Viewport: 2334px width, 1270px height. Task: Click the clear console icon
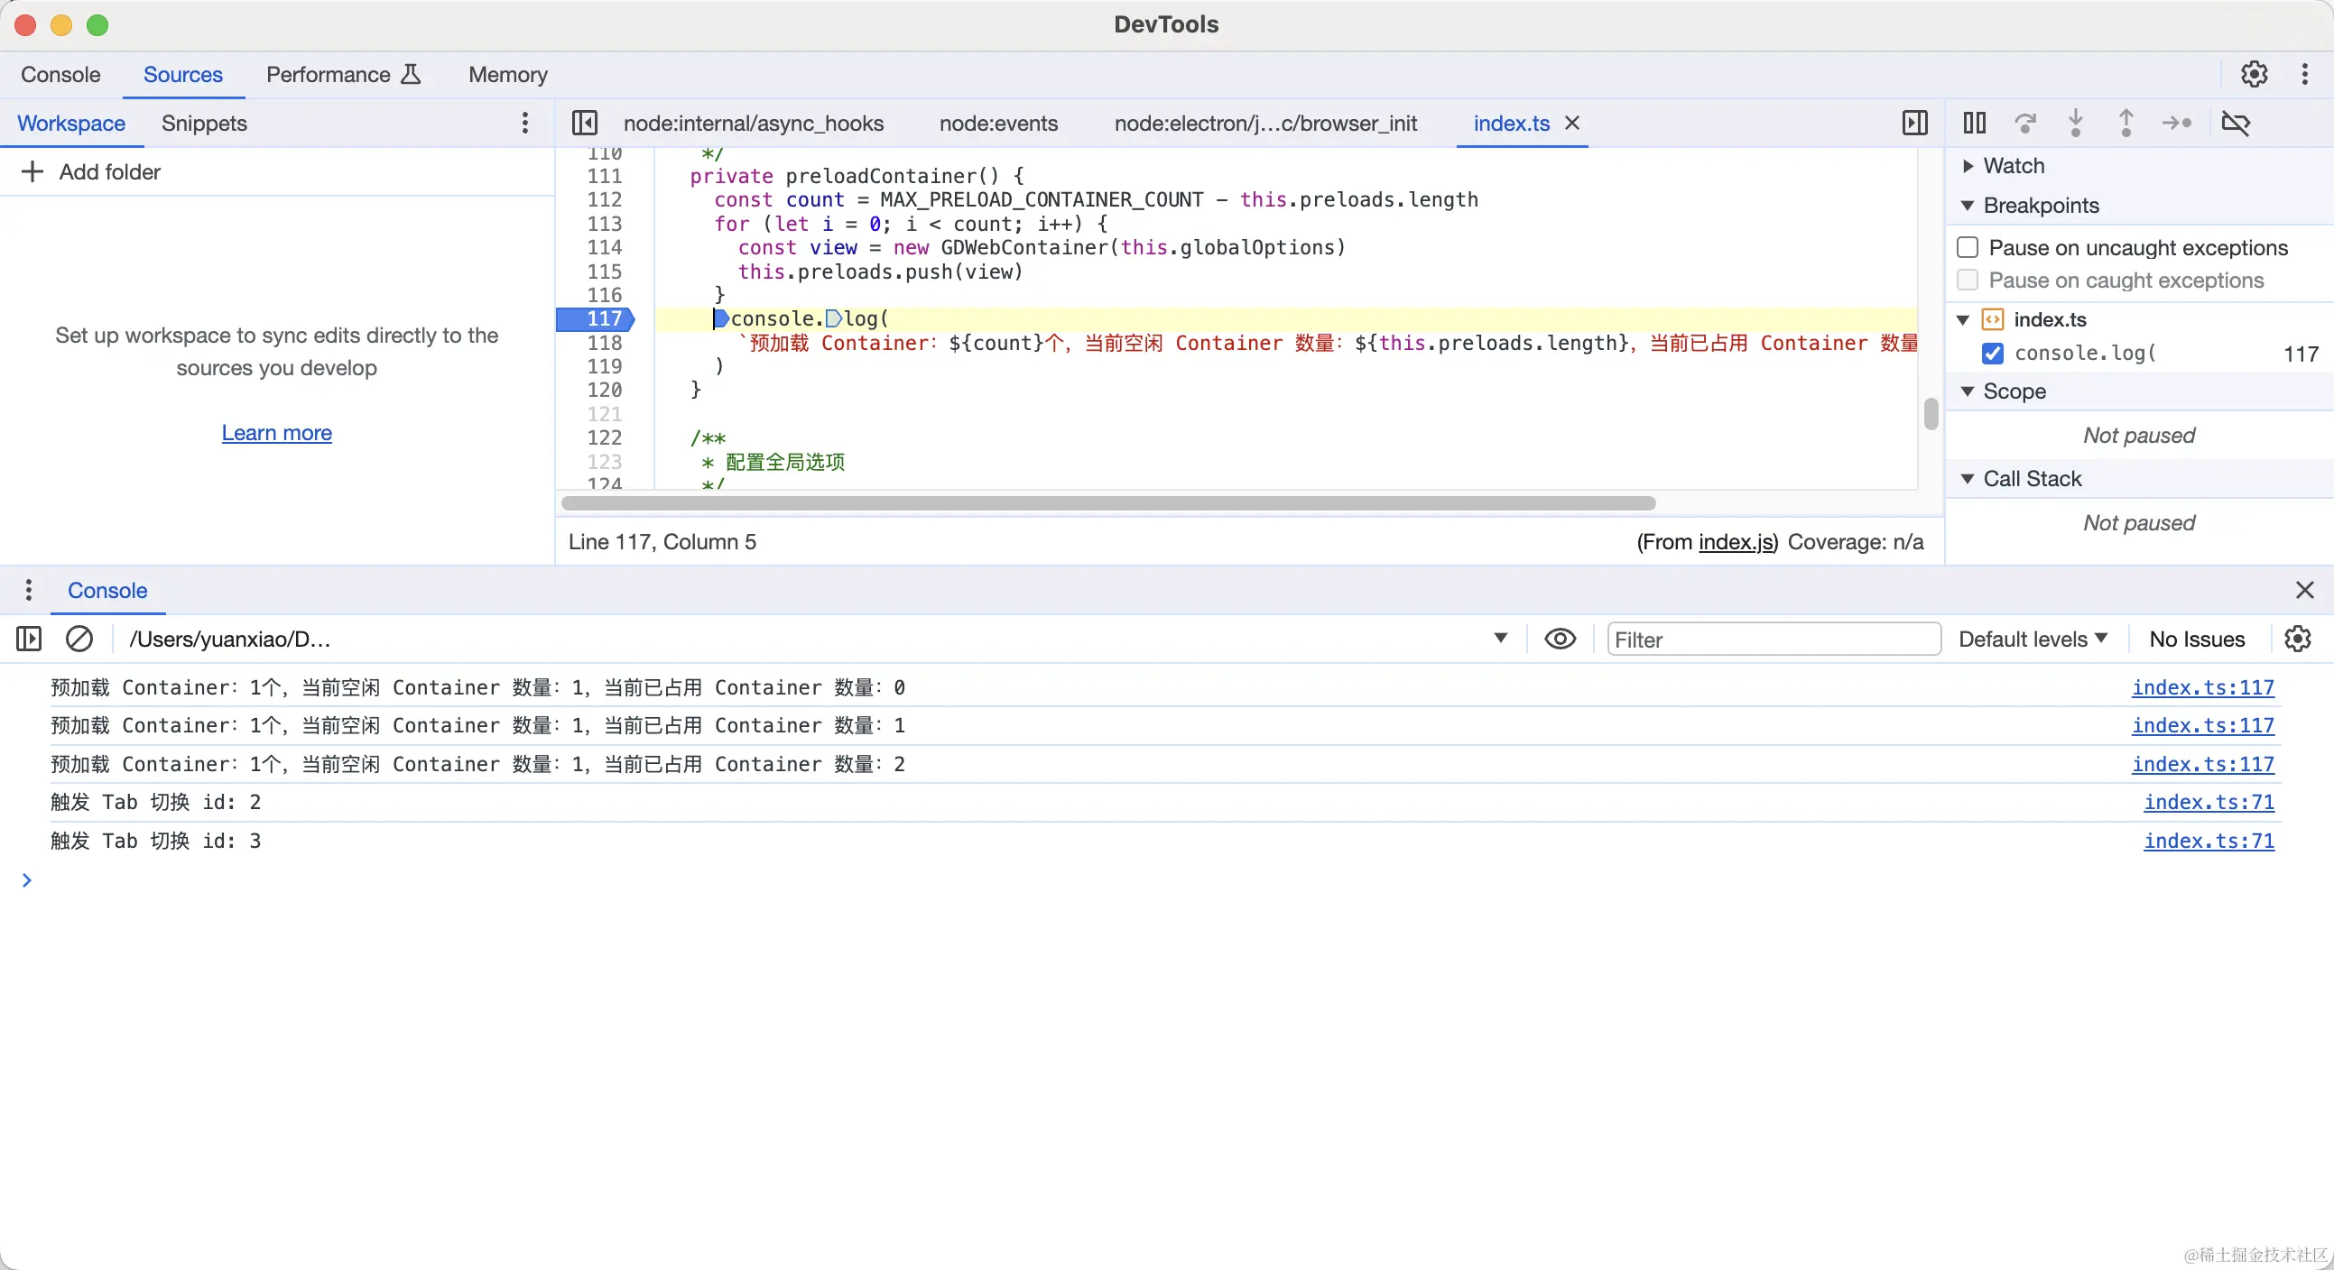79,640
